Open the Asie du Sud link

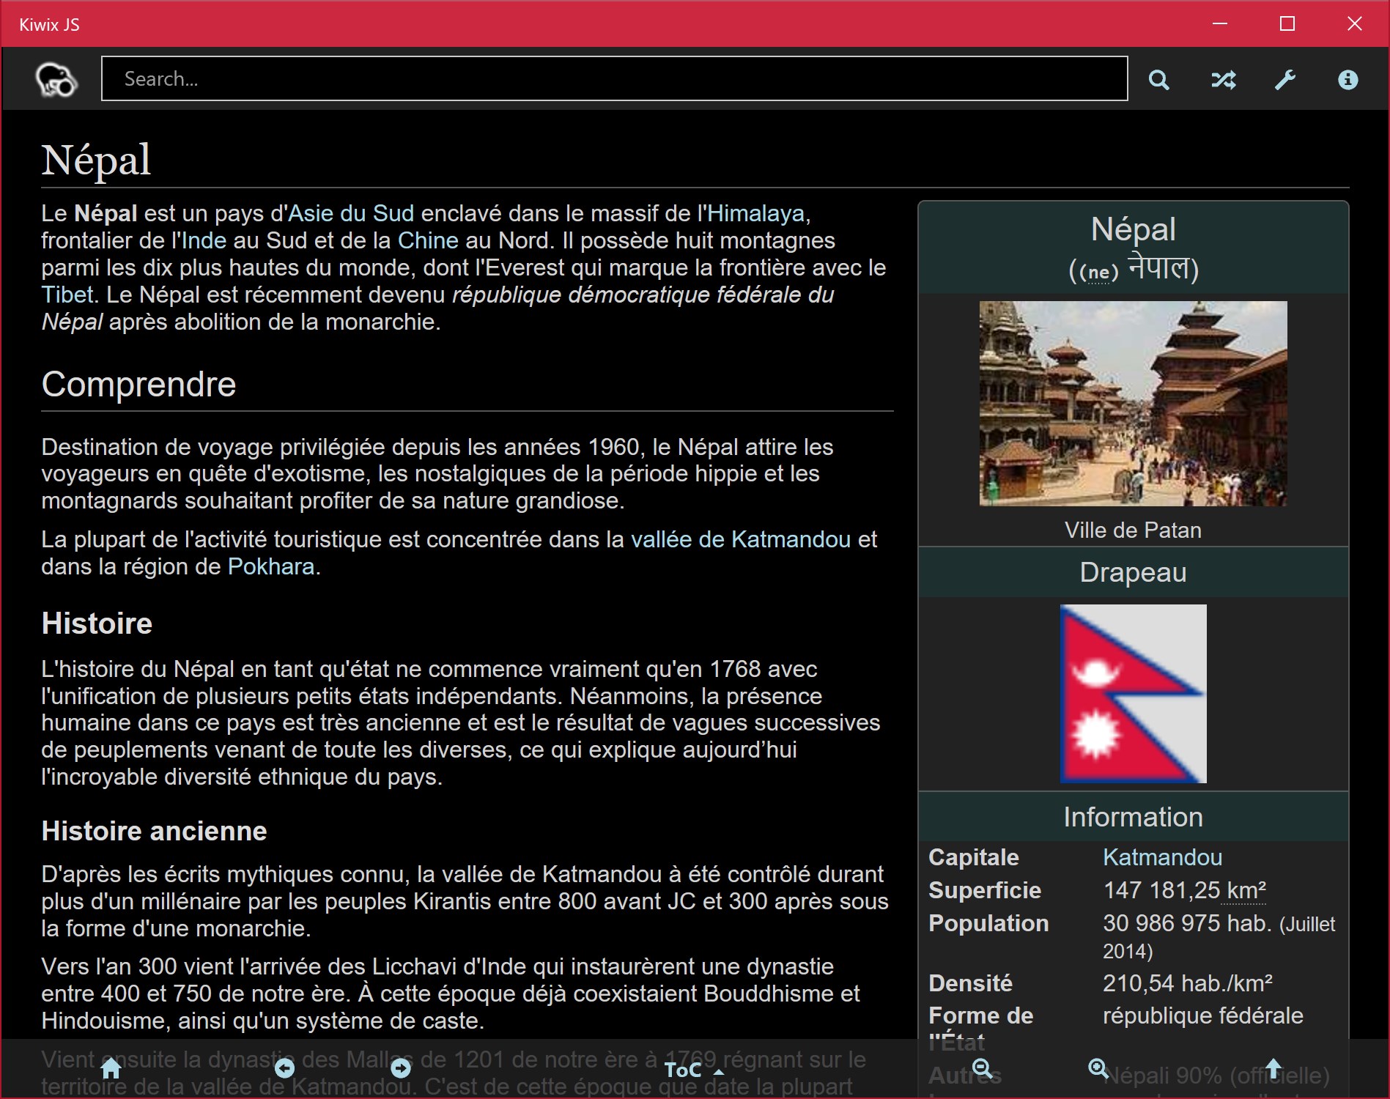350,213
